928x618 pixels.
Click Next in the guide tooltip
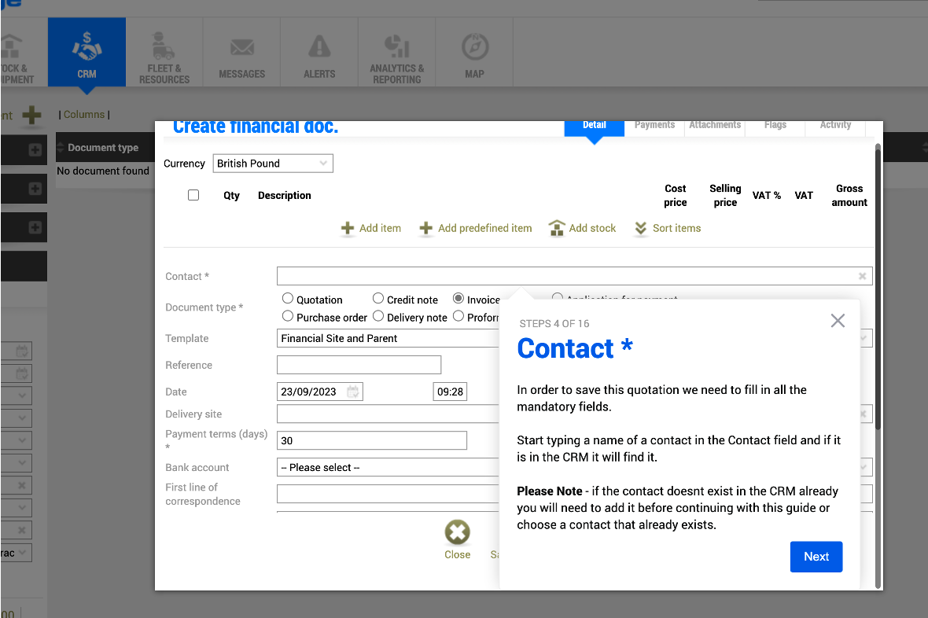coord(816,557)
